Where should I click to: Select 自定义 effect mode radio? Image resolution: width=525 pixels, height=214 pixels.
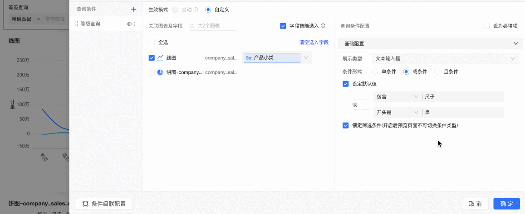click(x=208, y=10)
